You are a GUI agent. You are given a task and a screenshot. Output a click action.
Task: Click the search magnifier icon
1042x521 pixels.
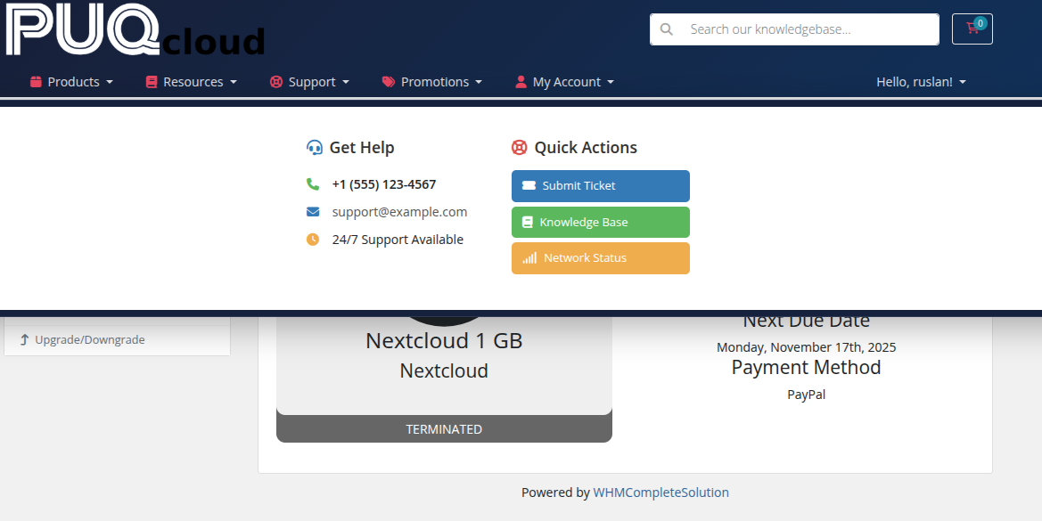(666, 29)
